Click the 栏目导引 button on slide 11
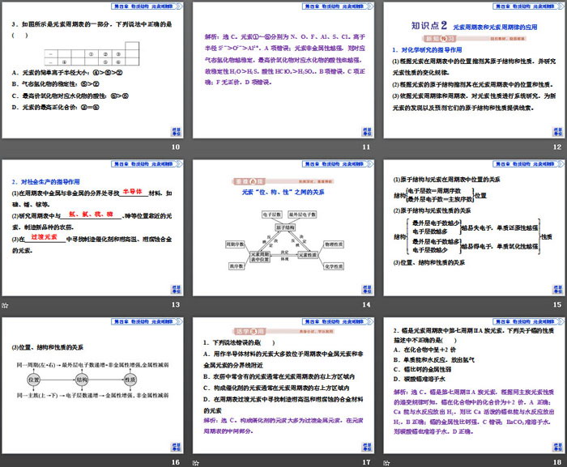Image resolution: width=567 pixels, height=467 pixels. coord(364,131)
